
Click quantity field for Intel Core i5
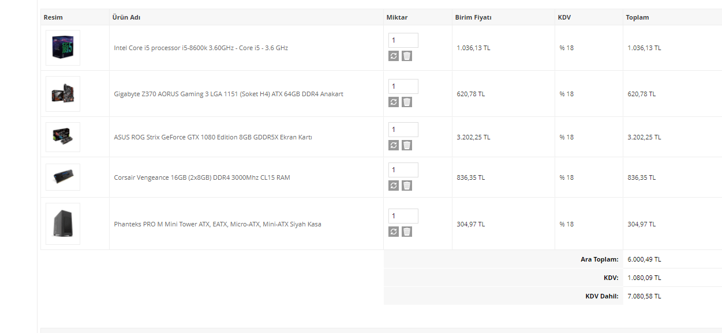coord(403,40)
